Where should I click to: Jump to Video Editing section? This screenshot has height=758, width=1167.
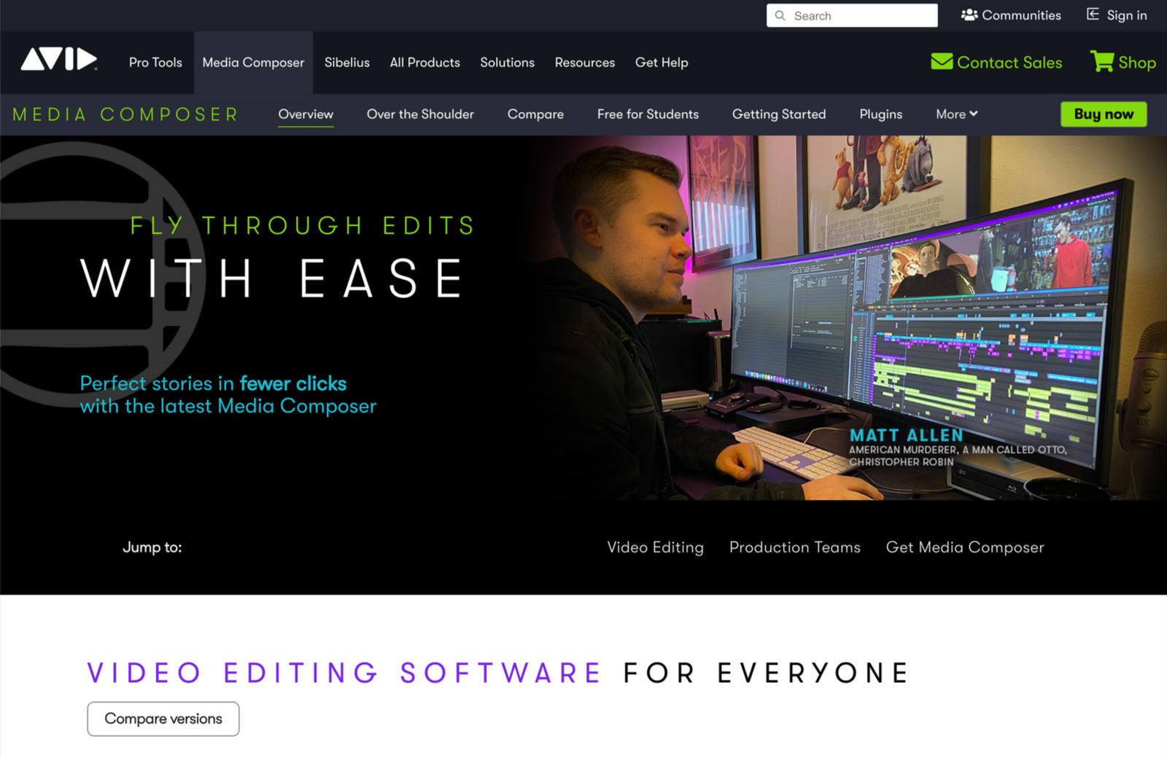pos(656,547)
